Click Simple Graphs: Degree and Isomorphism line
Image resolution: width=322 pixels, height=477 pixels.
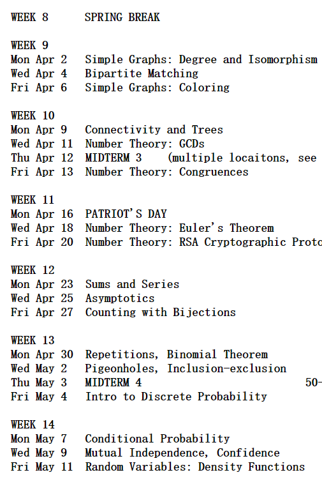201,59
